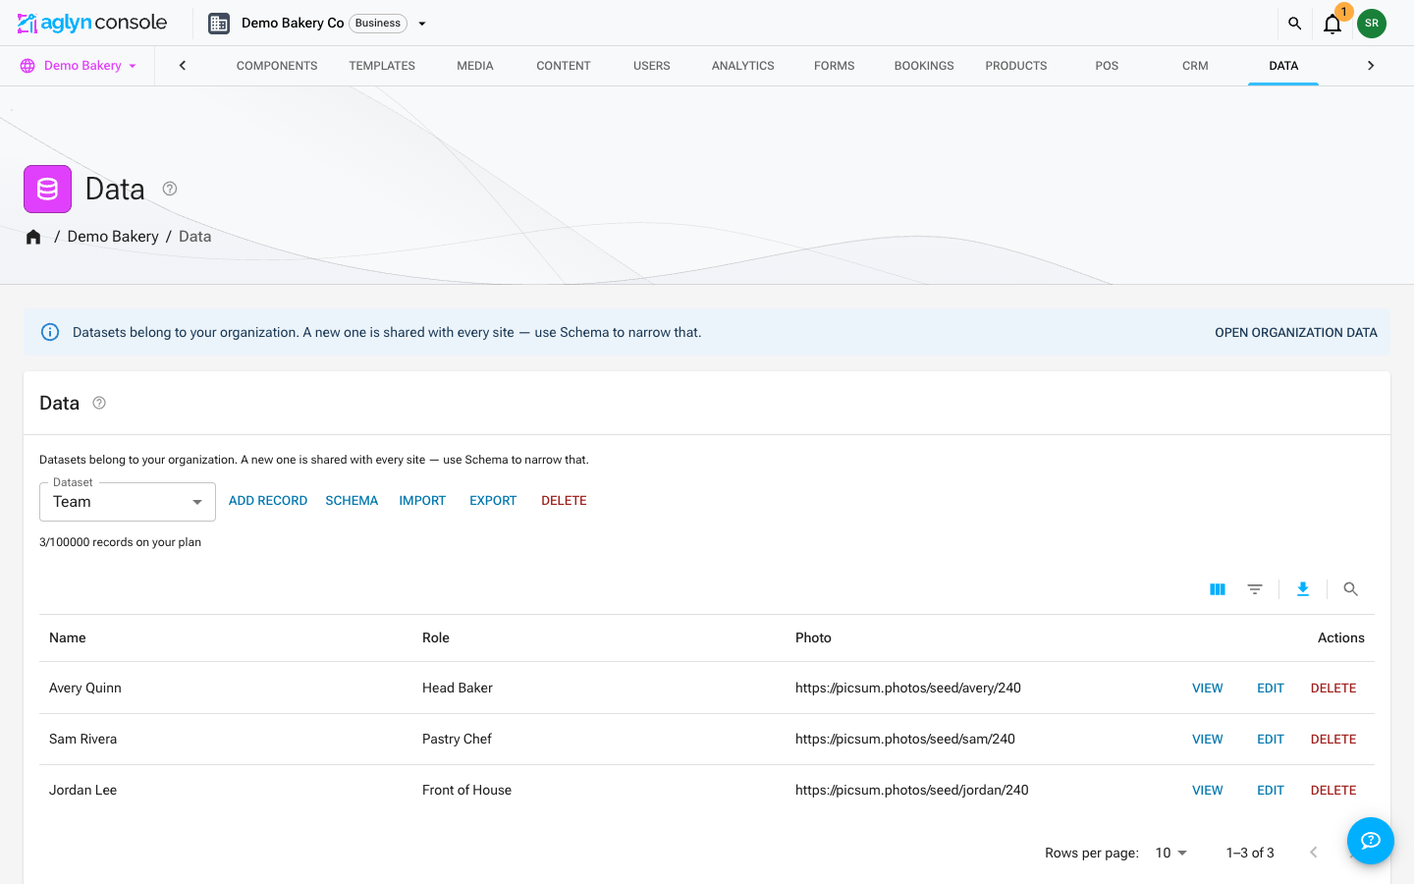Switch to the Components tab
Viewport: 1414px width, 884px height.
[277, 66]
